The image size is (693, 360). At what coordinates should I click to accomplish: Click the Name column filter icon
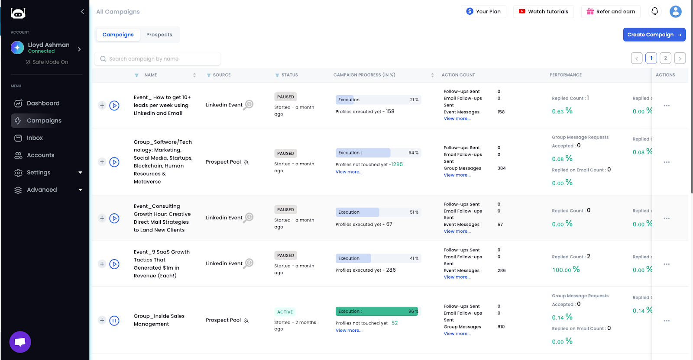point(136,75)
